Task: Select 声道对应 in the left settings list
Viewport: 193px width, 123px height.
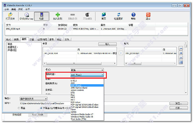Action: click(12, 50)
